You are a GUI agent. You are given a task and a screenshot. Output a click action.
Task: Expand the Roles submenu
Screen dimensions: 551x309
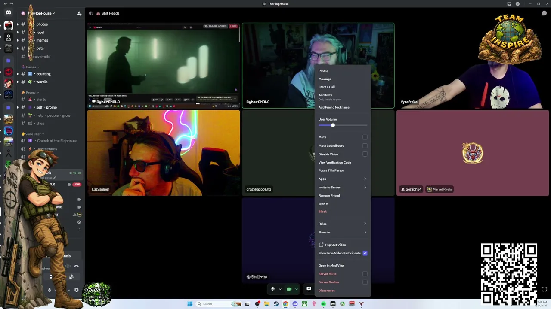pos(343,224)
